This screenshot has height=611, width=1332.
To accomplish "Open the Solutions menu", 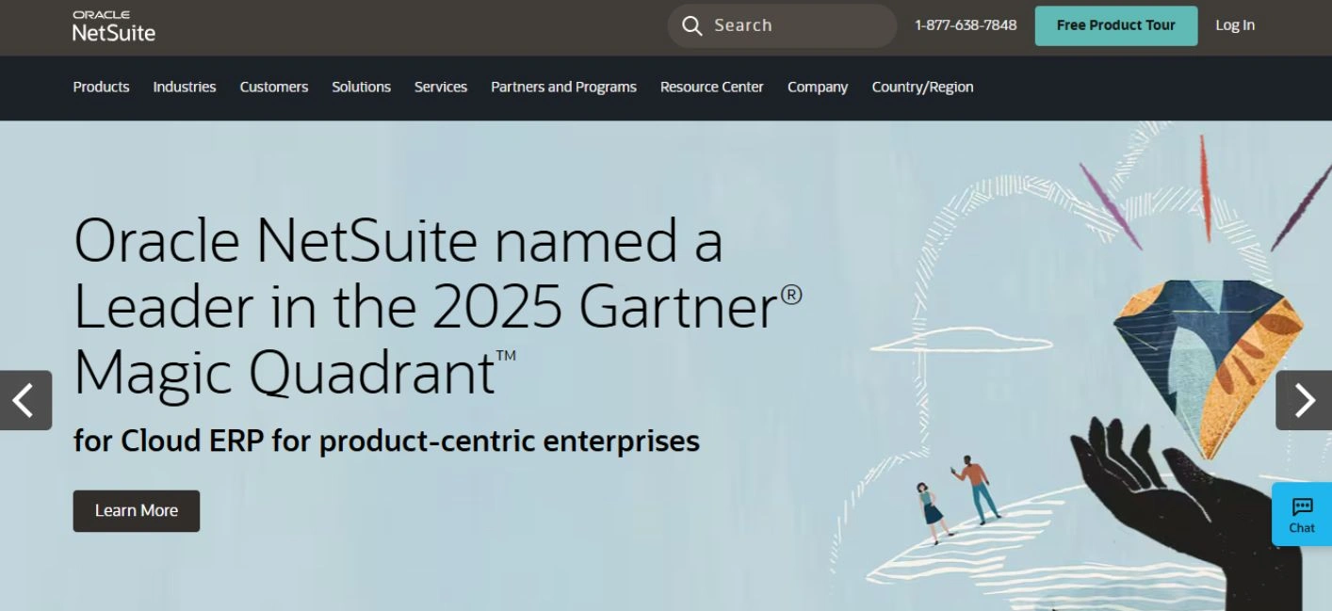I will [361, 87].
